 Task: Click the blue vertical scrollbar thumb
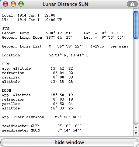click(136, 25)
